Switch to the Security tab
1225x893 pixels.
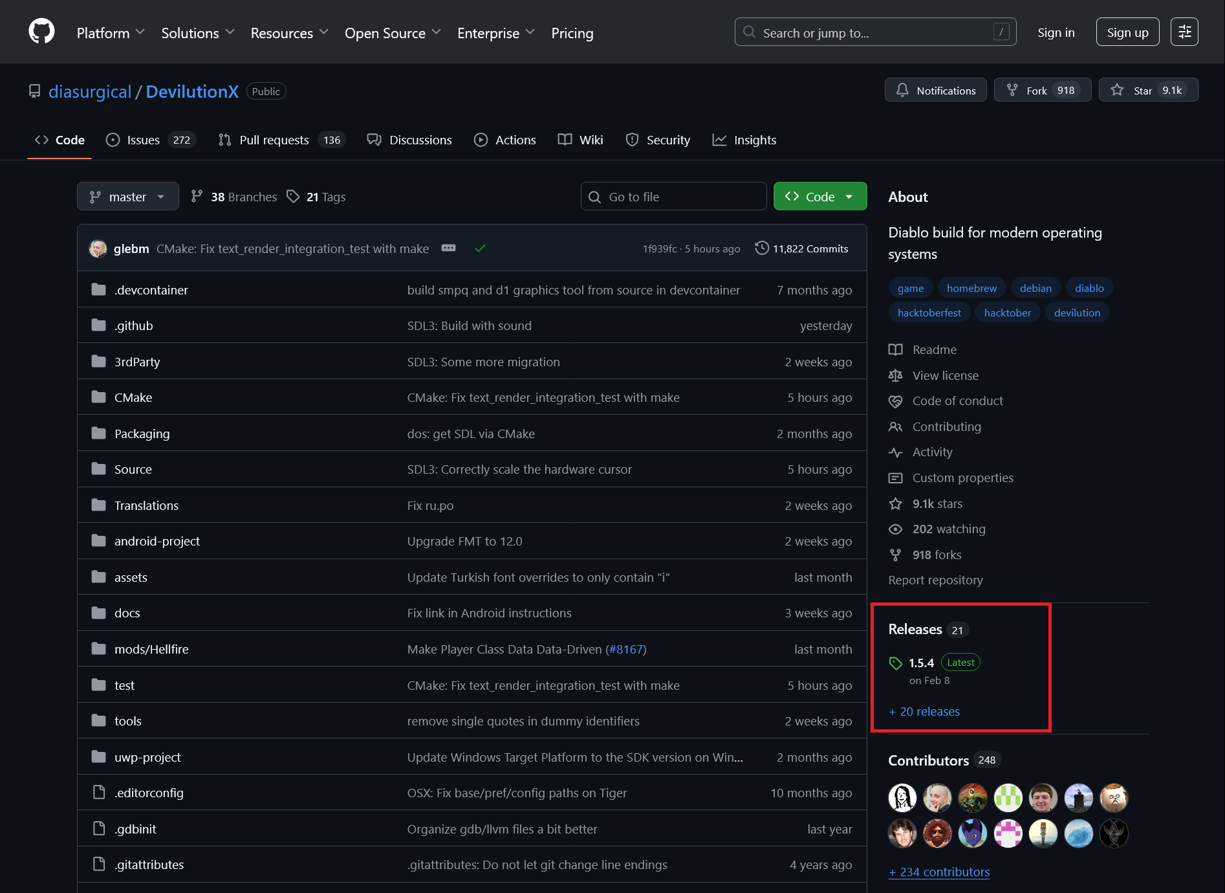[658, 140]
